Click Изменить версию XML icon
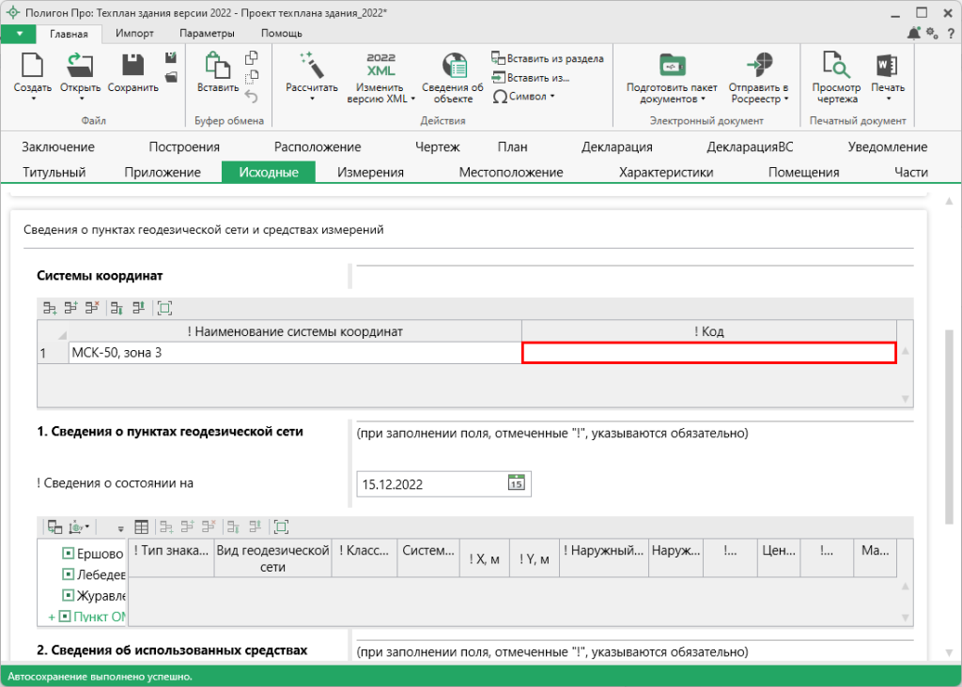Screen dimensions: 962x687 tap(380, 66)
